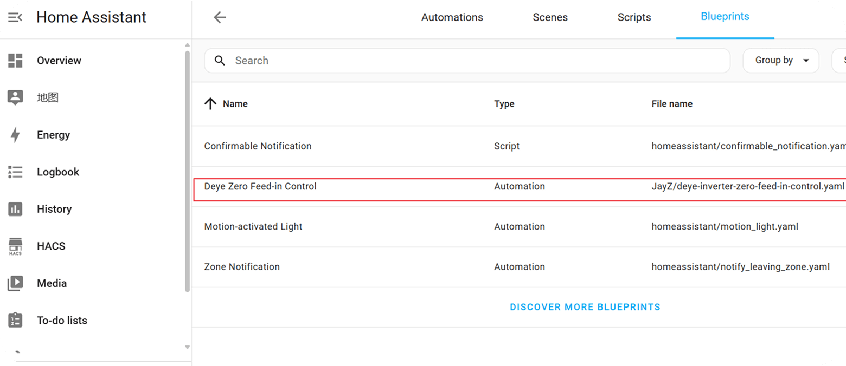Click the sidebar scroll down arrow
This screenshot has height=366, width=846.
pos(188,347)
